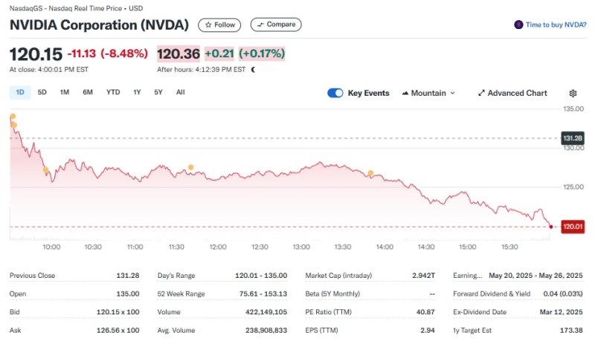The image size is (595, 344).
Task: Click Earnings date May 20, 2025 - May 26, 2025
Action: [535, 276]
